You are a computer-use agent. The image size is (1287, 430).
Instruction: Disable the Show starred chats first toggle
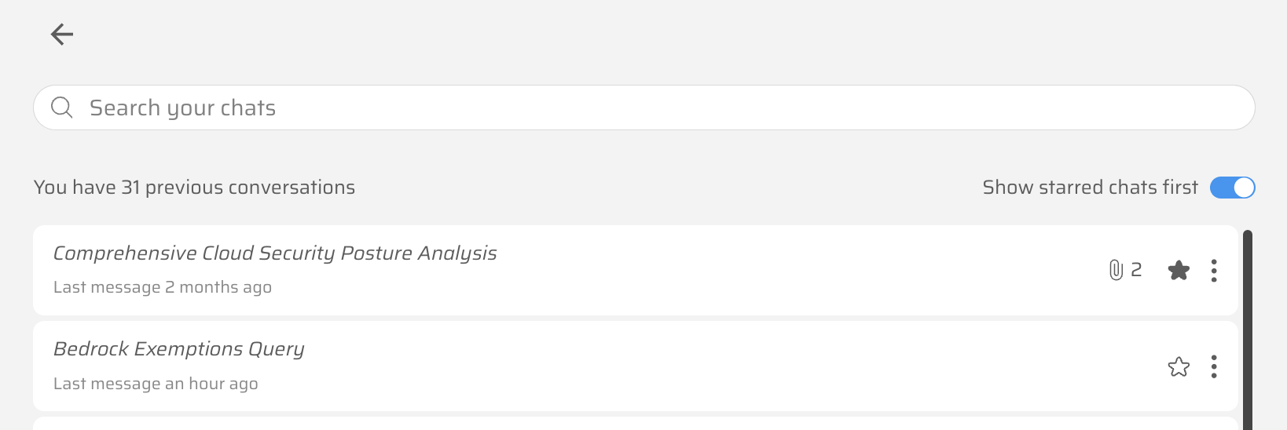1232,188
